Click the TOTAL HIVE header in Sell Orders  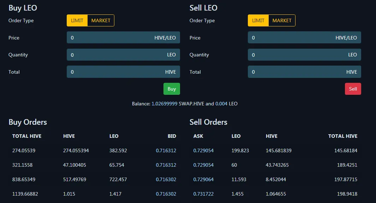coord(343,136)
